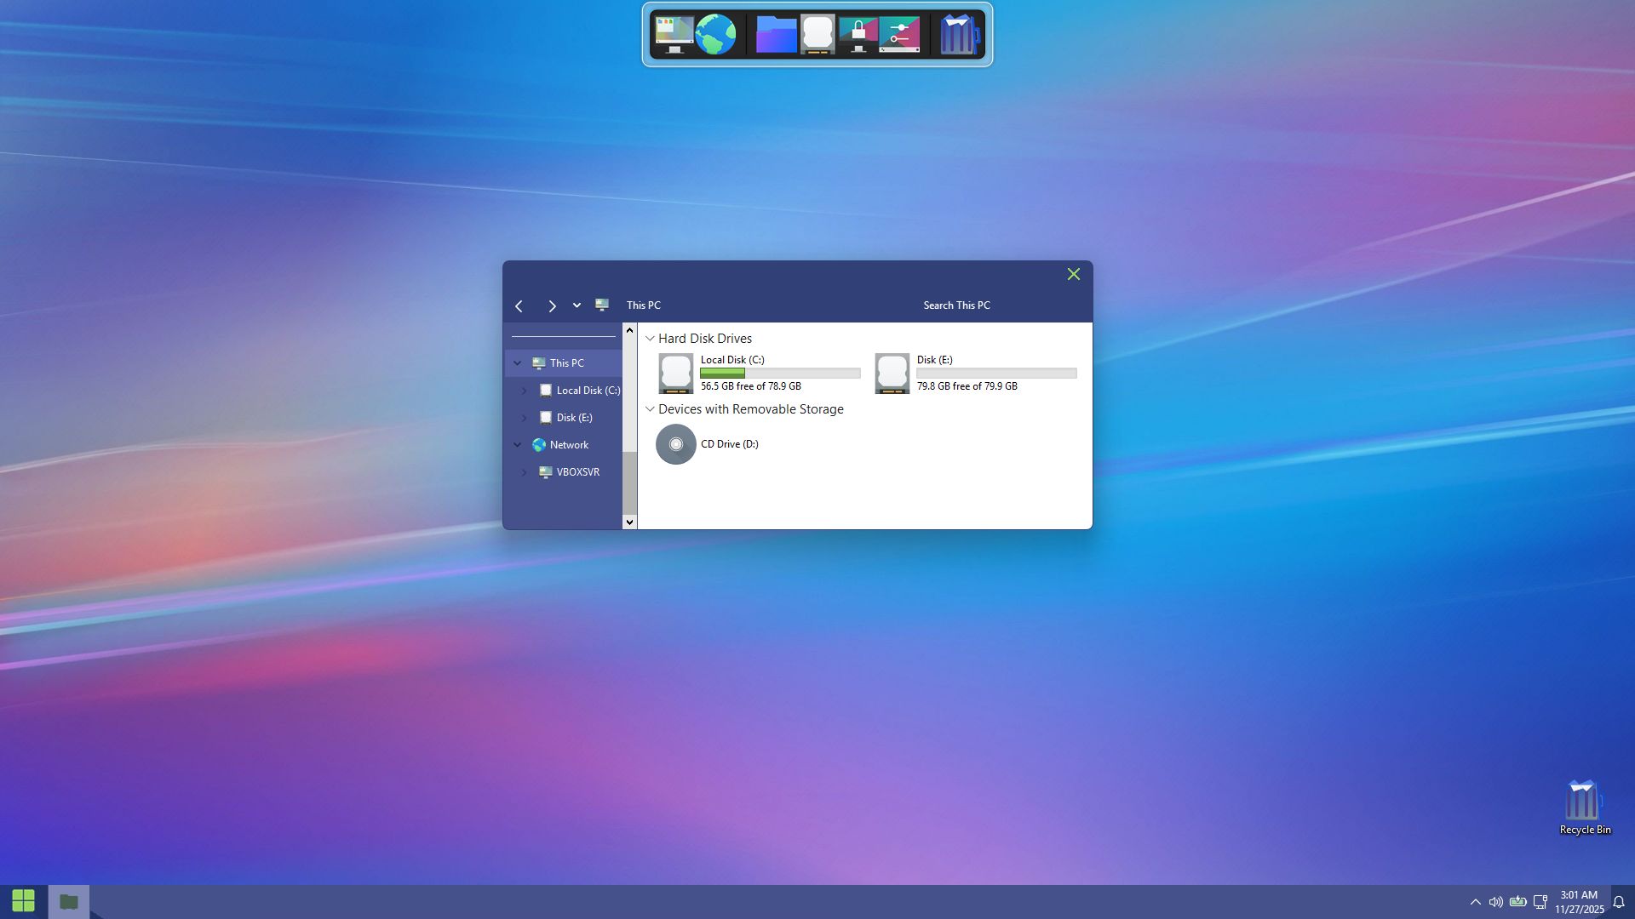This screenshot has width=1635, height=919.
Task: Open the sliders control panel dock icon
Action: [900, 35]
